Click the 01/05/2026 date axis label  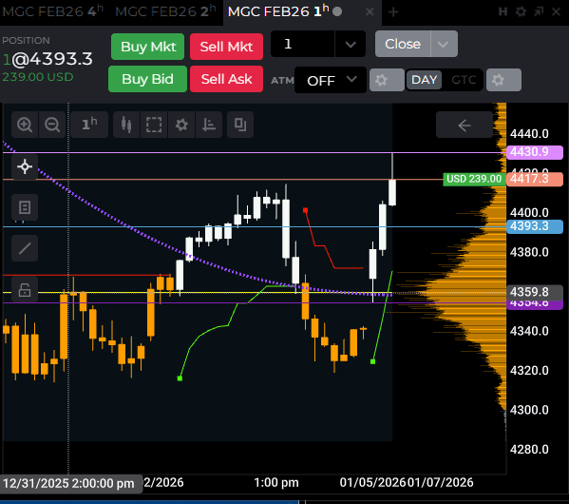pos(372,482)
